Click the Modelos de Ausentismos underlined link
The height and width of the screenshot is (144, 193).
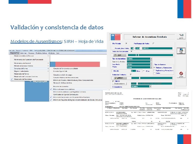36,41
